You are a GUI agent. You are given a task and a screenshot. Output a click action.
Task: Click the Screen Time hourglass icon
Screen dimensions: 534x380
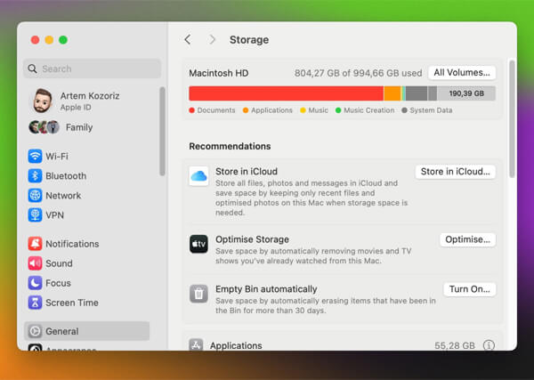click(x=35, y=303)
